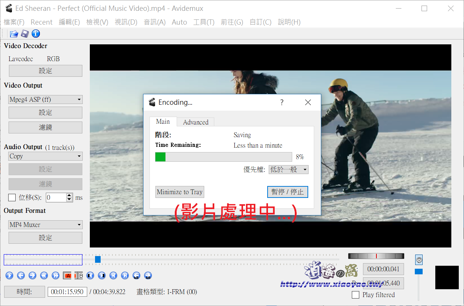The height and width of the screenshot is (306, 464).
Task: Click the 時間: button
Action: pyautogui.click(x=24, y=292)
